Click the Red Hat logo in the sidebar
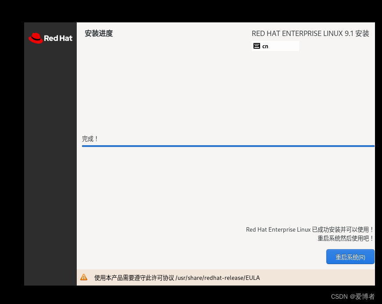Viewport: 382px width, 304px height. (x=50, y=38)
